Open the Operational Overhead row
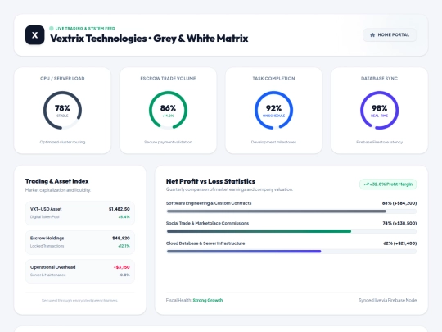 click(80, 271)
